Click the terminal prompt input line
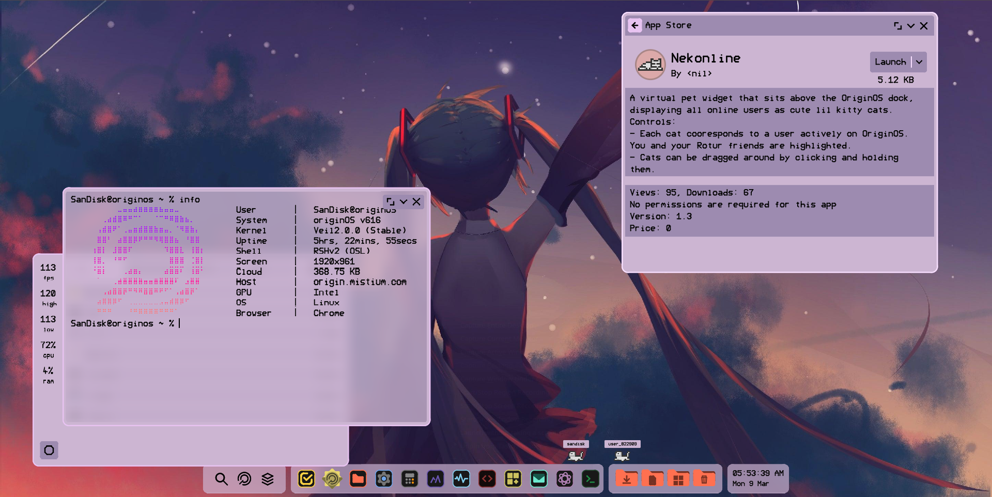The height and width of the screenshot is (497, 992). [x=126, y=323]
